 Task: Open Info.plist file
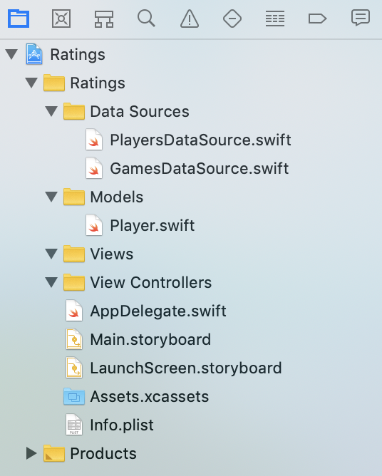(x=110, y=425)
